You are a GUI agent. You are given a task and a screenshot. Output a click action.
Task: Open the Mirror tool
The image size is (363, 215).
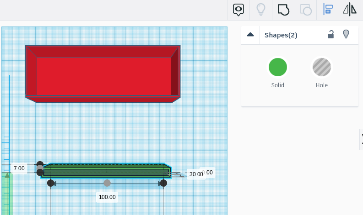(x=350, y=10)
